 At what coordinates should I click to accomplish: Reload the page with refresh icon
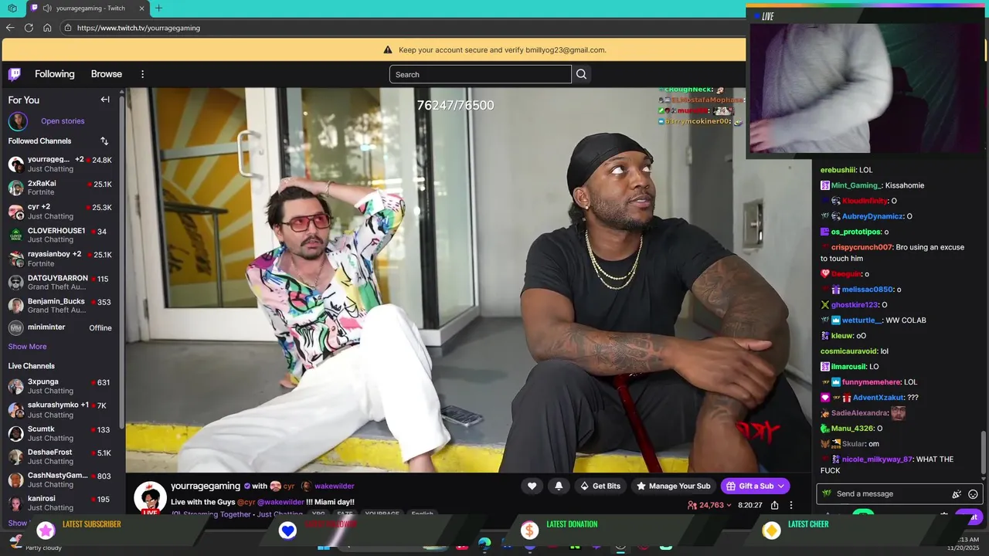[29, 28]
